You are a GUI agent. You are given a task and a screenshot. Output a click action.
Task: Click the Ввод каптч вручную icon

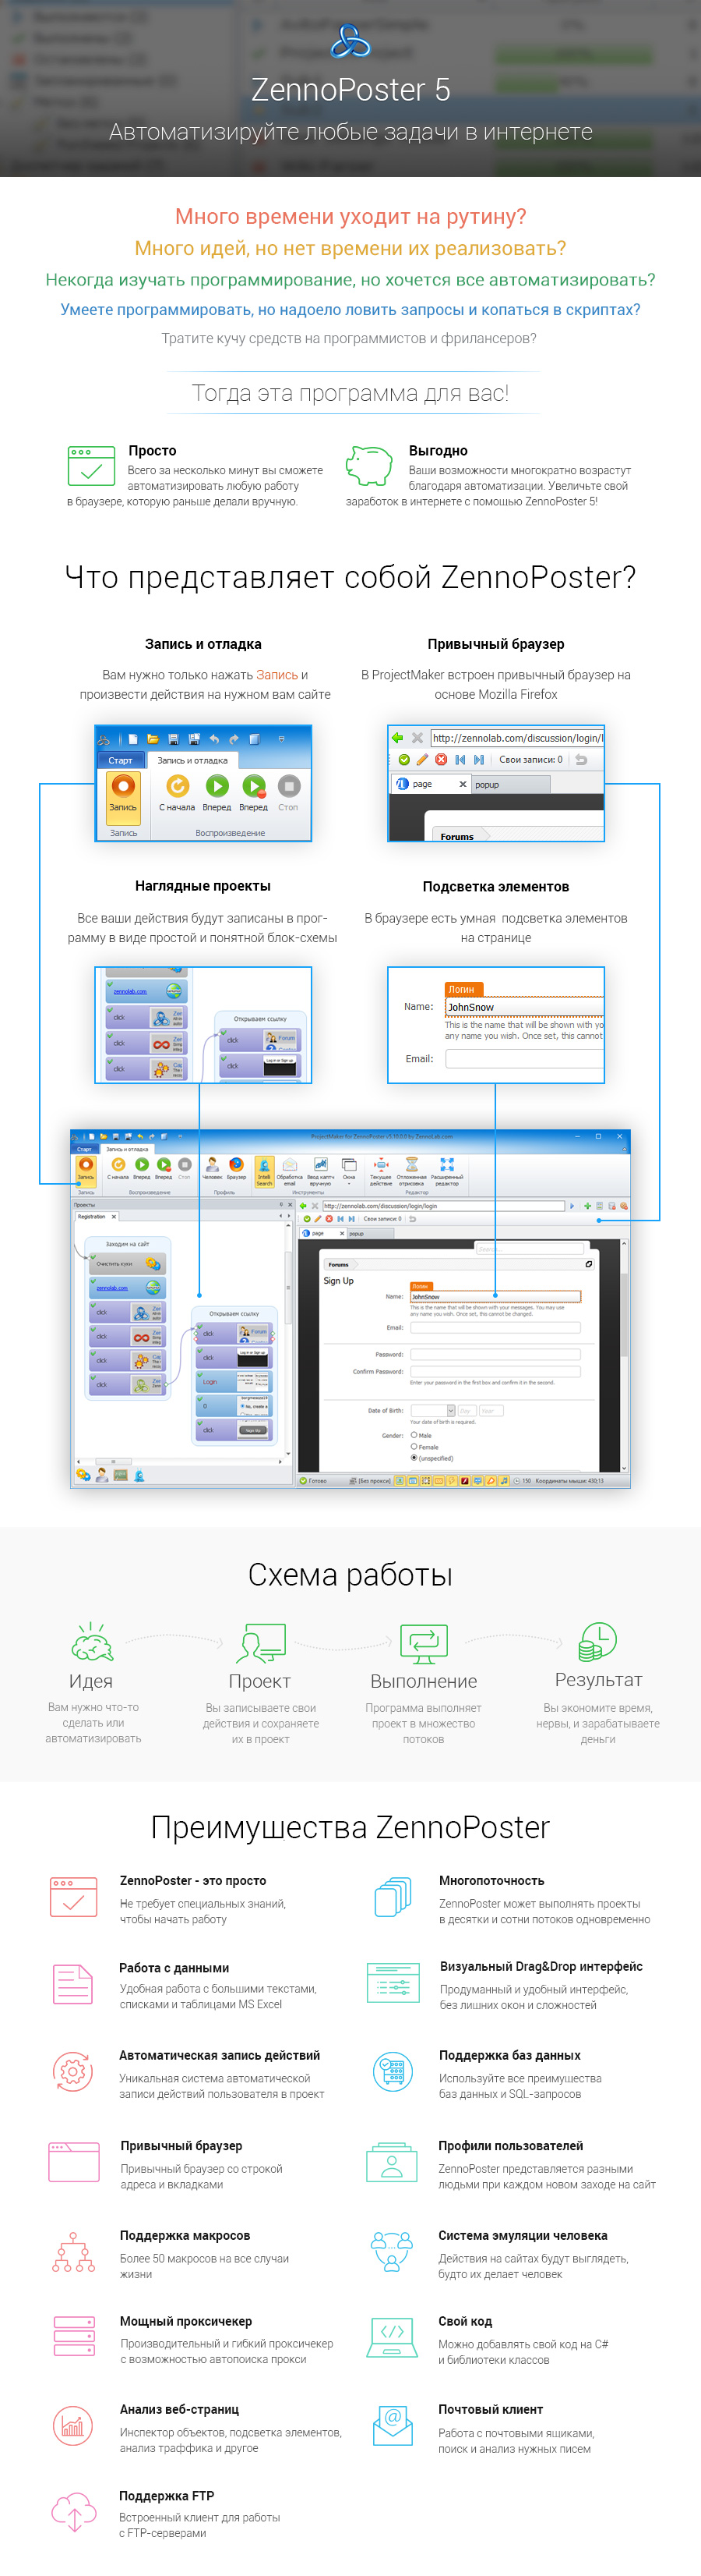coord(319,1168)
